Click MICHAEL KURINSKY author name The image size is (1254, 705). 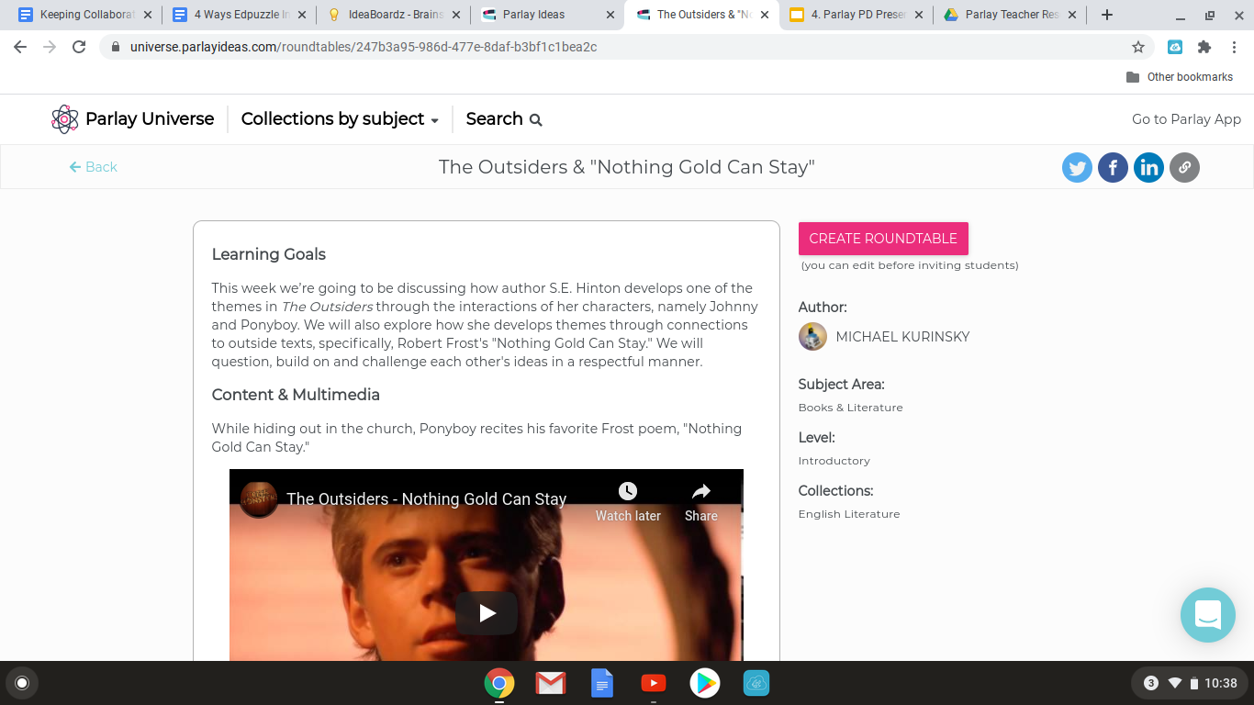(x=902, y=337)
